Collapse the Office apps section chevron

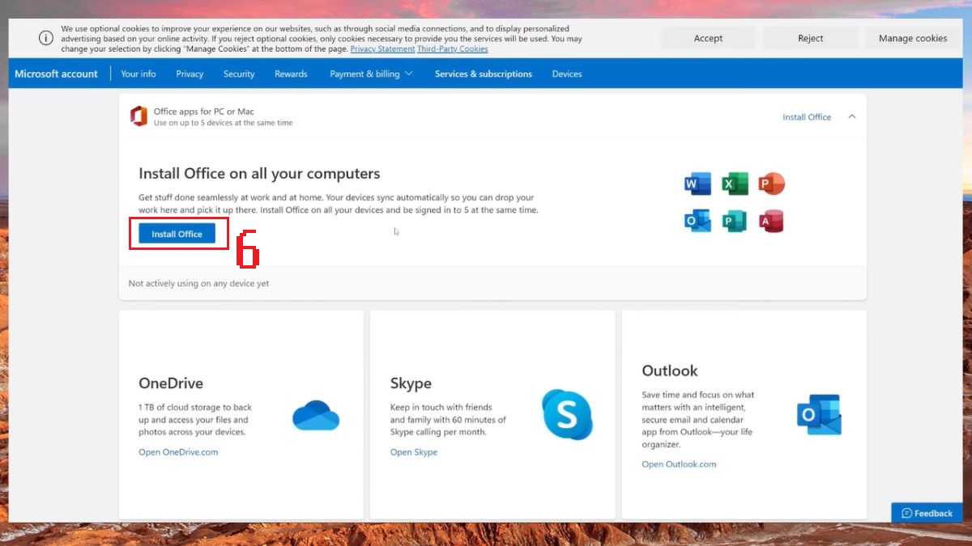(x=851, y=116)
